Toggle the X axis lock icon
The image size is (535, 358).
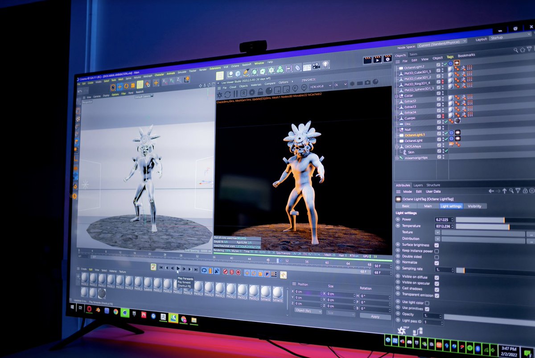(165, 82)
